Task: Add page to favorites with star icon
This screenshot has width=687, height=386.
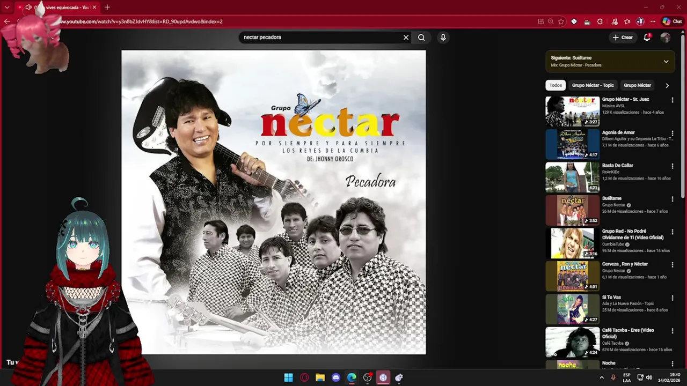Action: point(561,21)
